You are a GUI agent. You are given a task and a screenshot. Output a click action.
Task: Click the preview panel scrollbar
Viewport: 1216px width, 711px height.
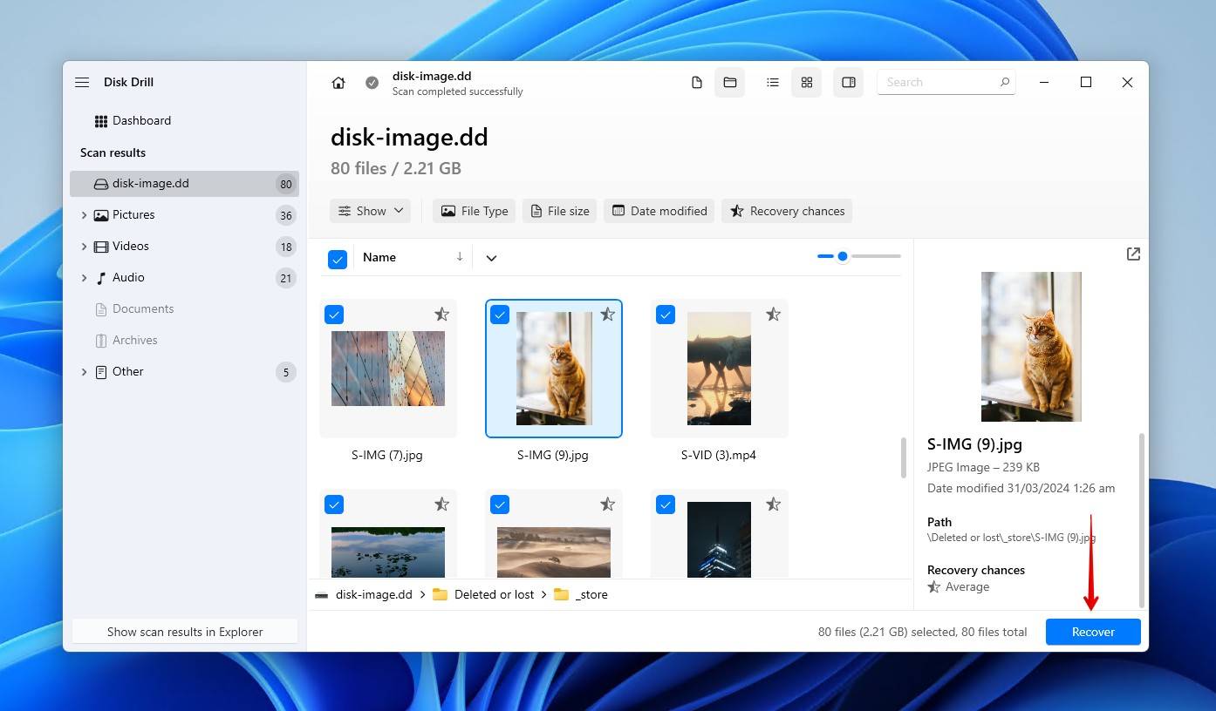pos(1142,520)
